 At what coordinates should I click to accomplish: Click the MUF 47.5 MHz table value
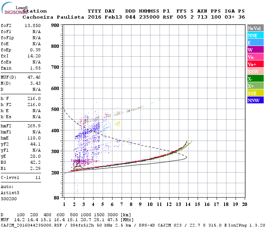pos(112,220)
